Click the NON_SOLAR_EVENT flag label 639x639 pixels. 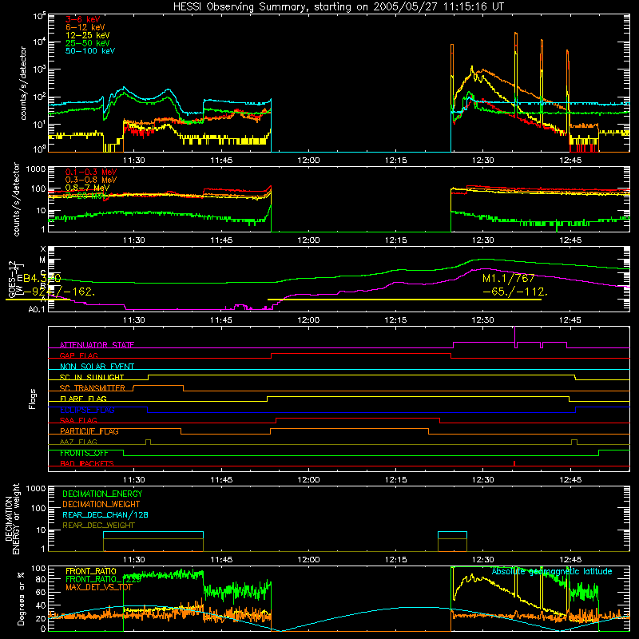(x=97, y=367)
